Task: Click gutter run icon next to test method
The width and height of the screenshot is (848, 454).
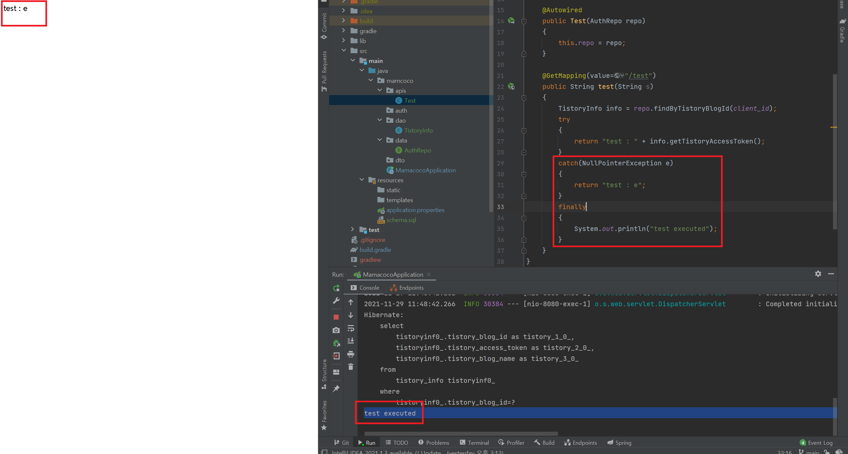Action: (x=512, y=87)
